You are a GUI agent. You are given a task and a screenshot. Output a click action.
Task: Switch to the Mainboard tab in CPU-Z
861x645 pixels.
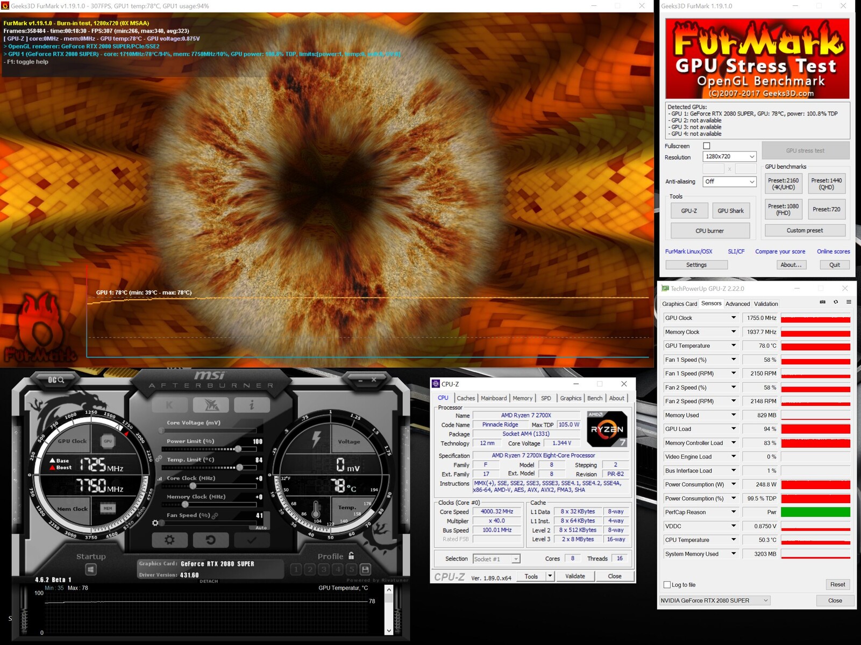click(494, 398)
